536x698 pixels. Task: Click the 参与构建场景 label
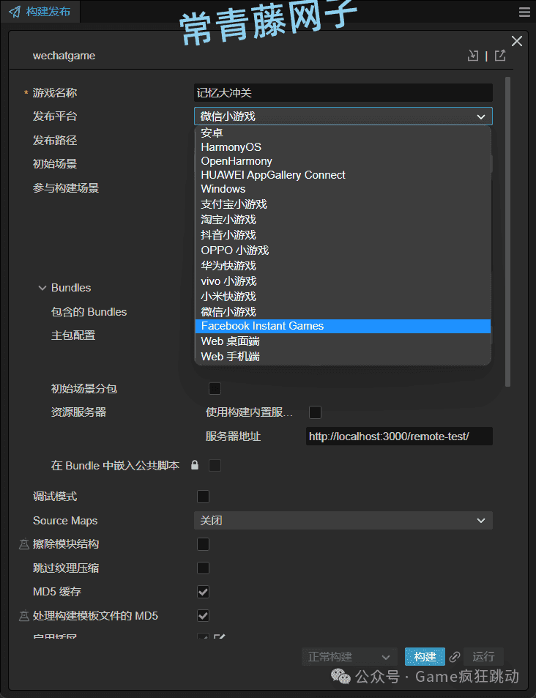[x=66, y=188]
